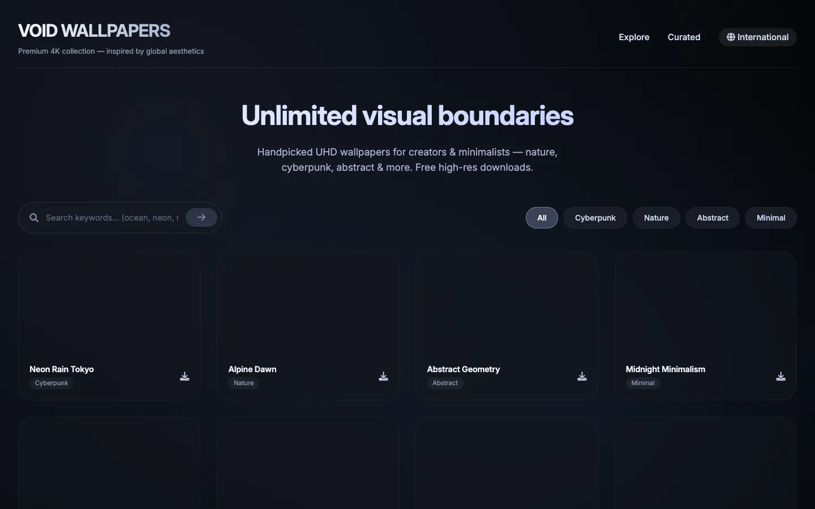The height and width of the screenshot is (509, 815).
Task: Click the VOID WALLPAPERS logo
Action: tap(94, 31)
